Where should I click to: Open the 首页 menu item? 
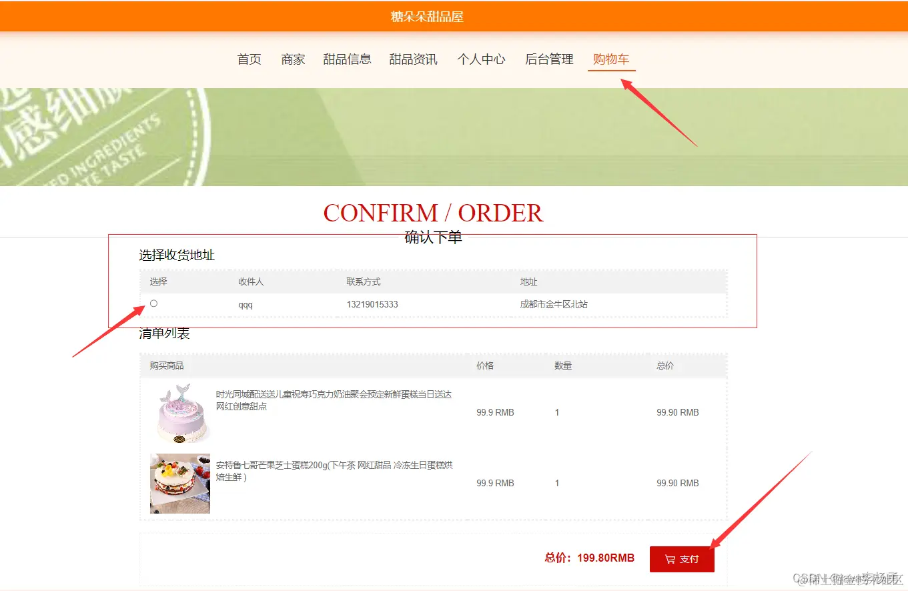tap(250, 59)
